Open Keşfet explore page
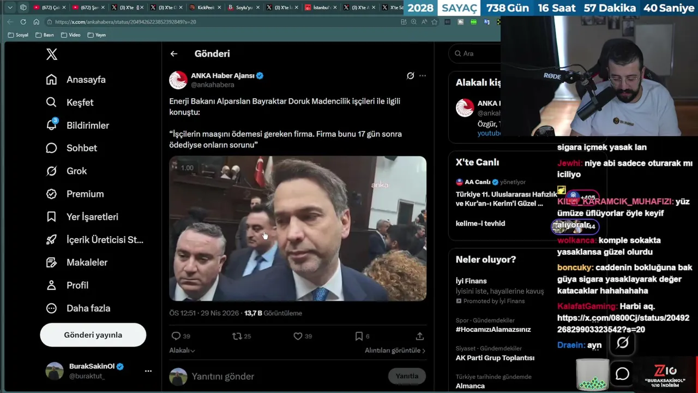The height and width of the screenshot is (393, 698). click(70, 103)
